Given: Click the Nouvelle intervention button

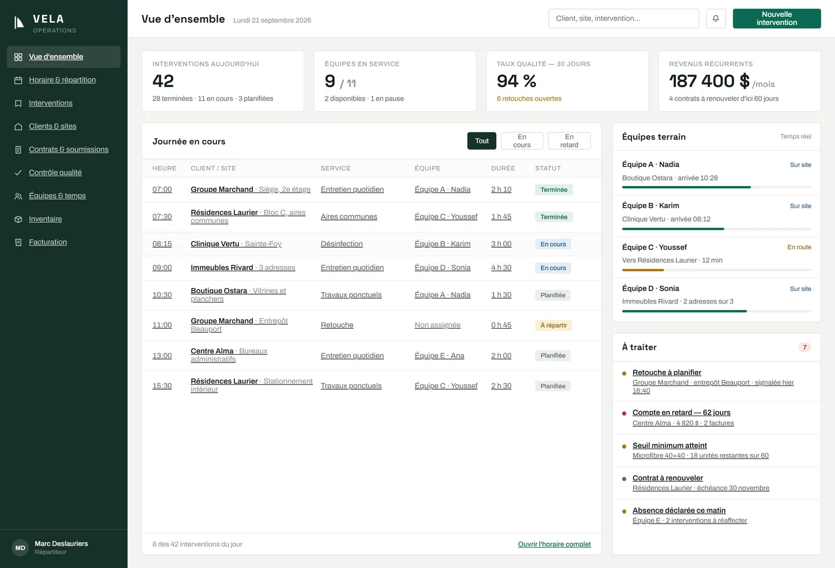Looking at the screenshot, I should coord(777,18).
